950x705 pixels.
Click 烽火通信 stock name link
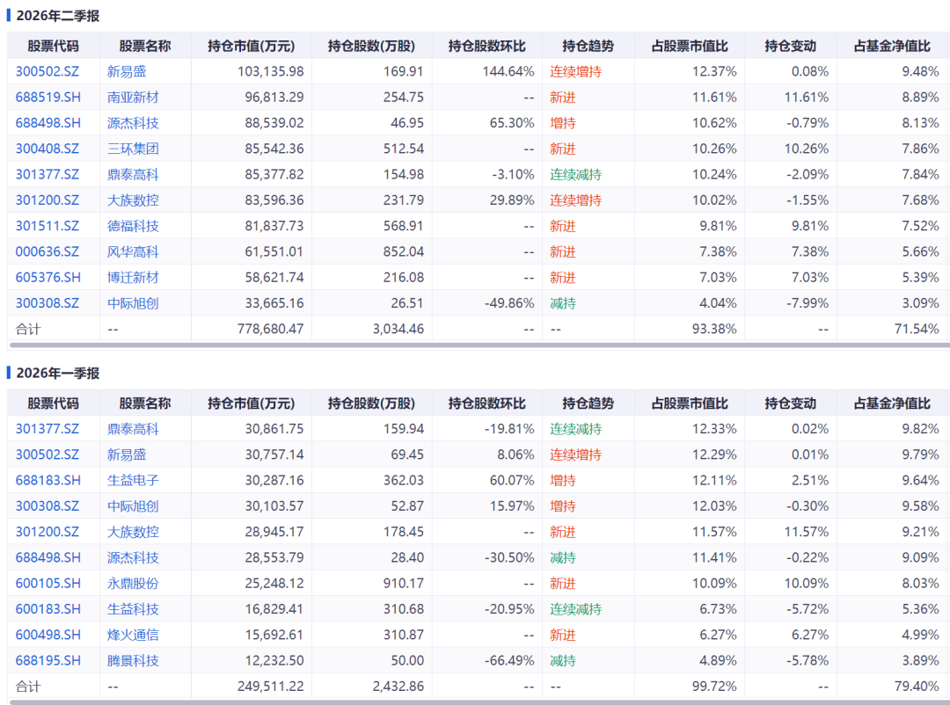133,635
